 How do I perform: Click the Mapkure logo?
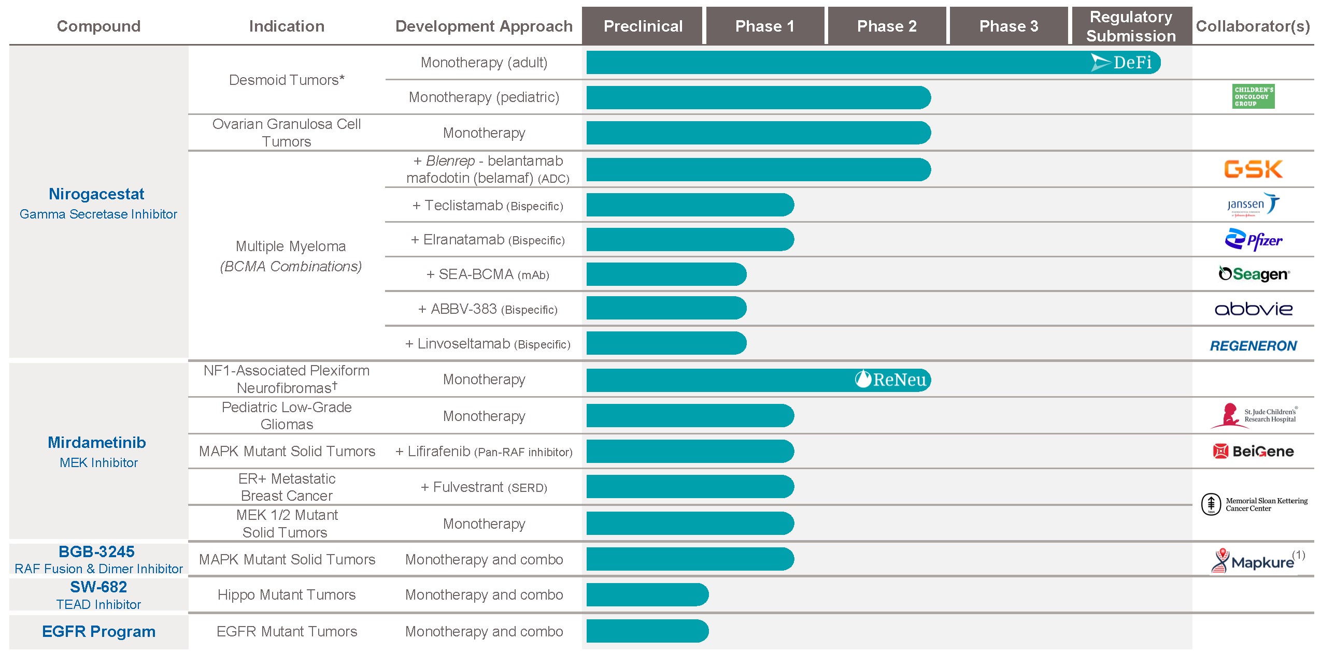(1253, 561)
